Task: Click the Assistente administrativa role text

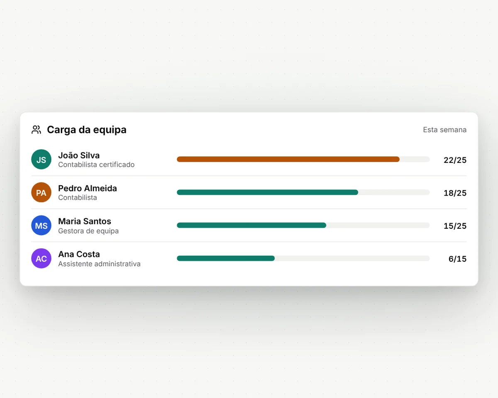Action: (99, 264)
